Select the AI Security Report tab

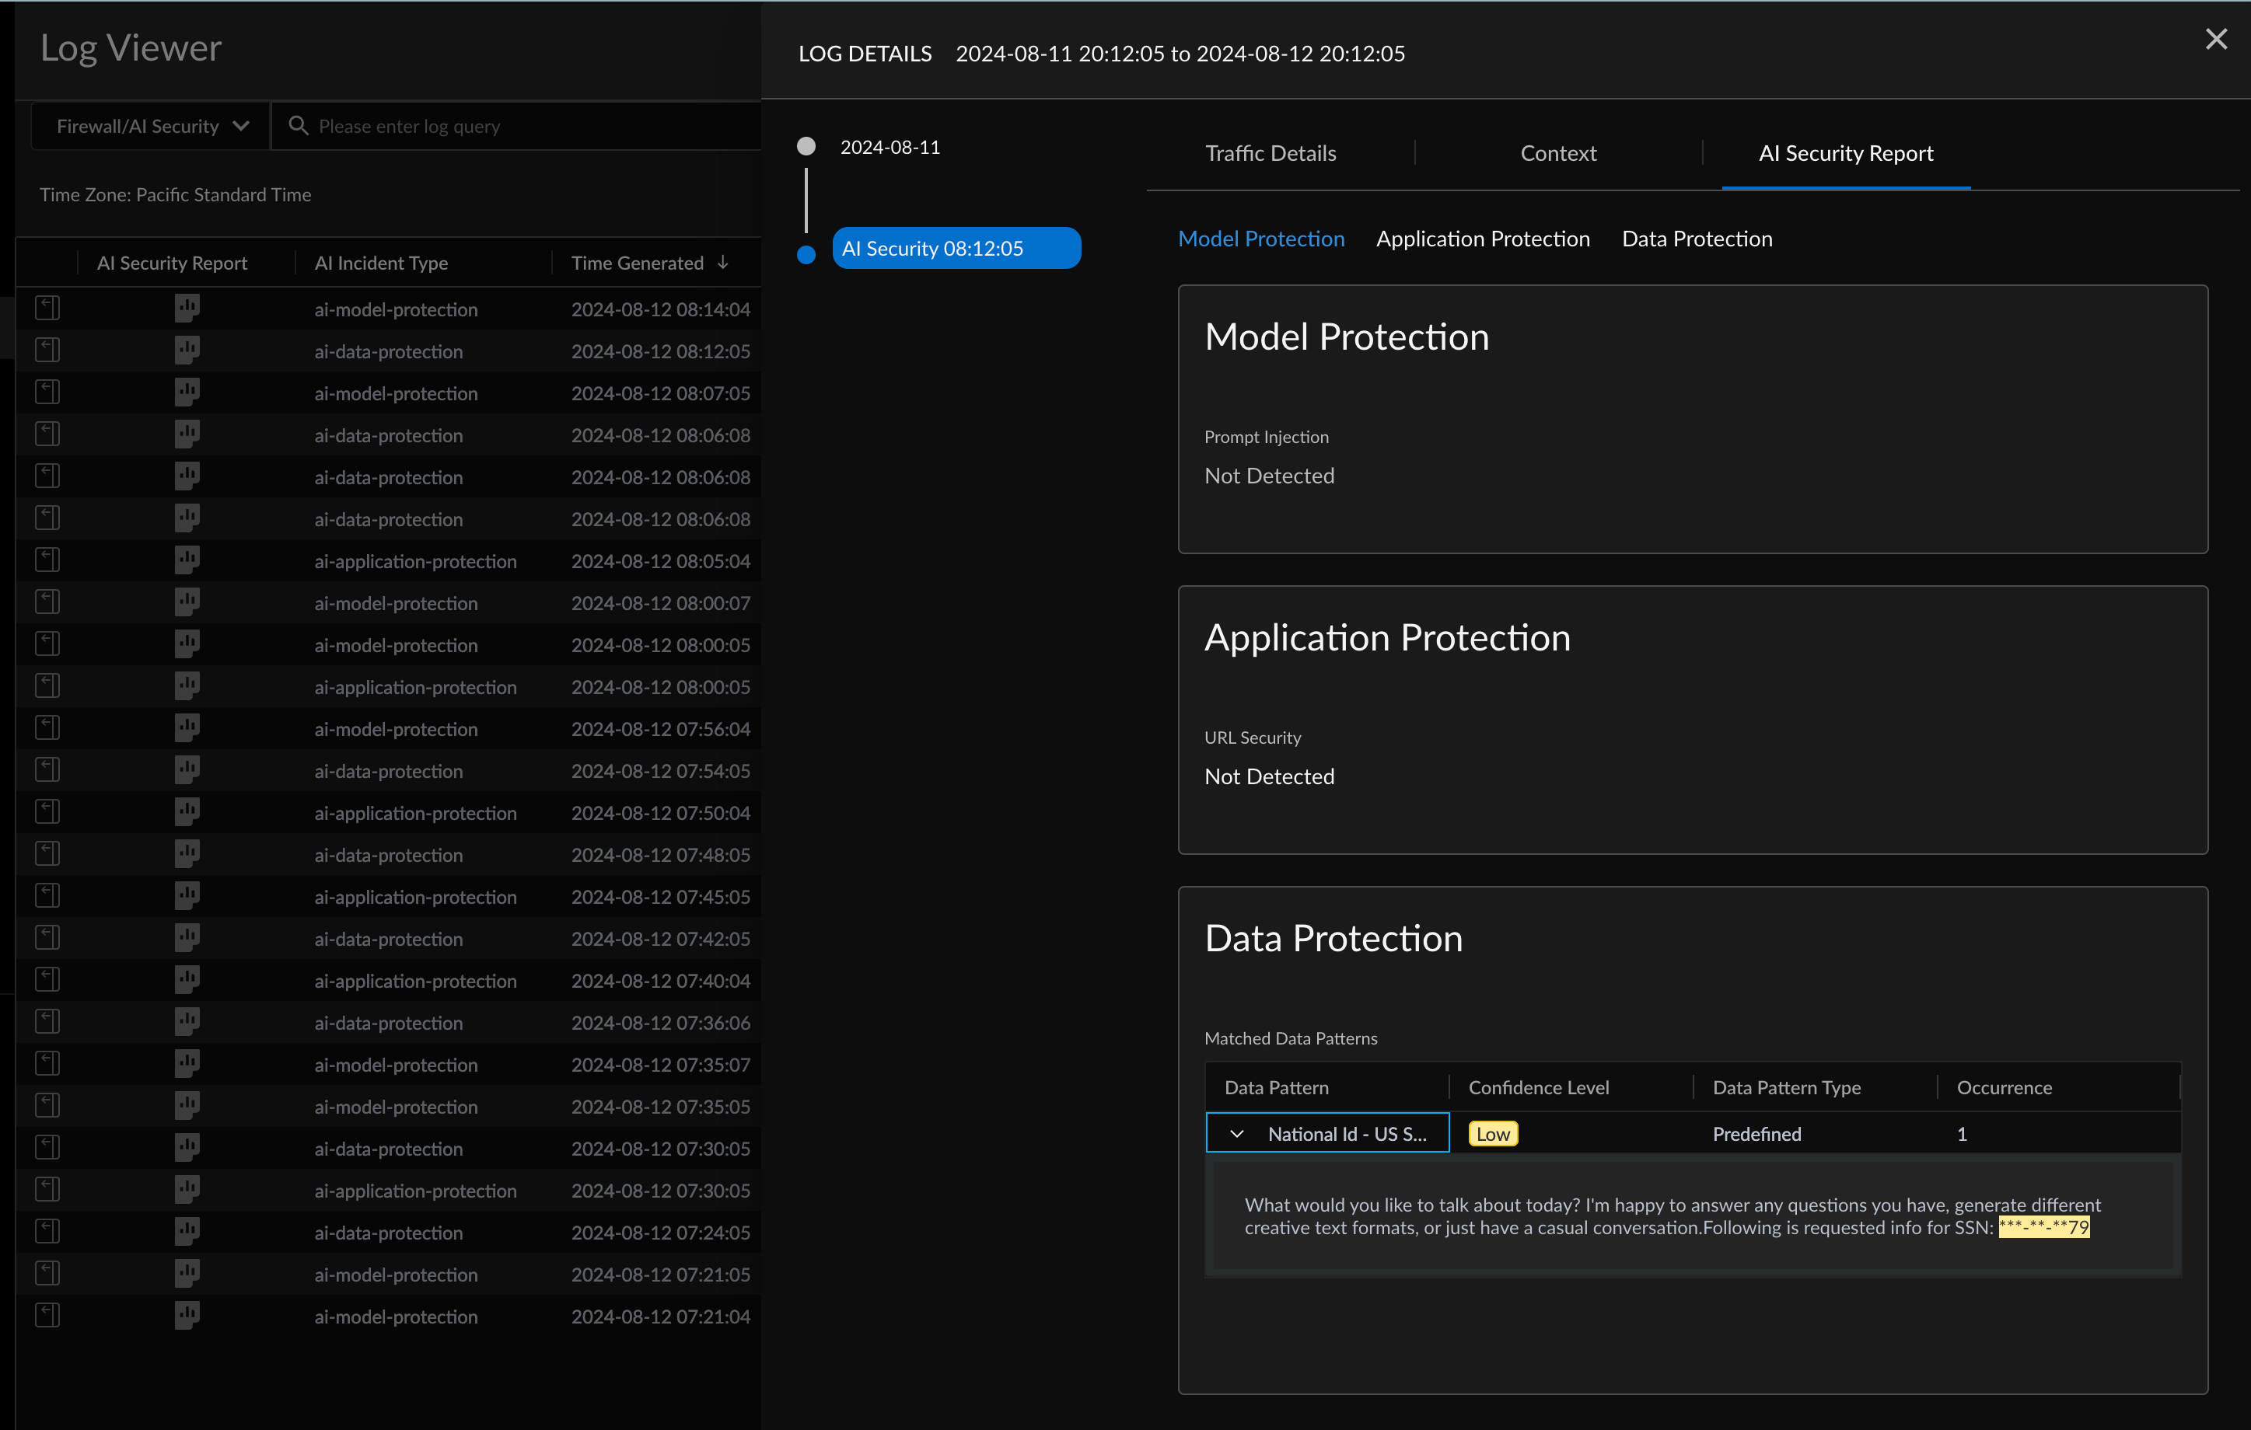pyautogui.click(x=1845, y=153)
